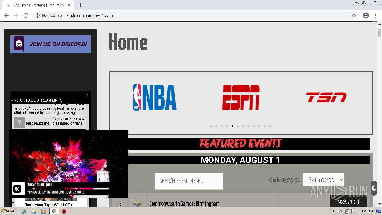Select the TSN channel logo
382x215 pixels.
(x=326, y=97)
